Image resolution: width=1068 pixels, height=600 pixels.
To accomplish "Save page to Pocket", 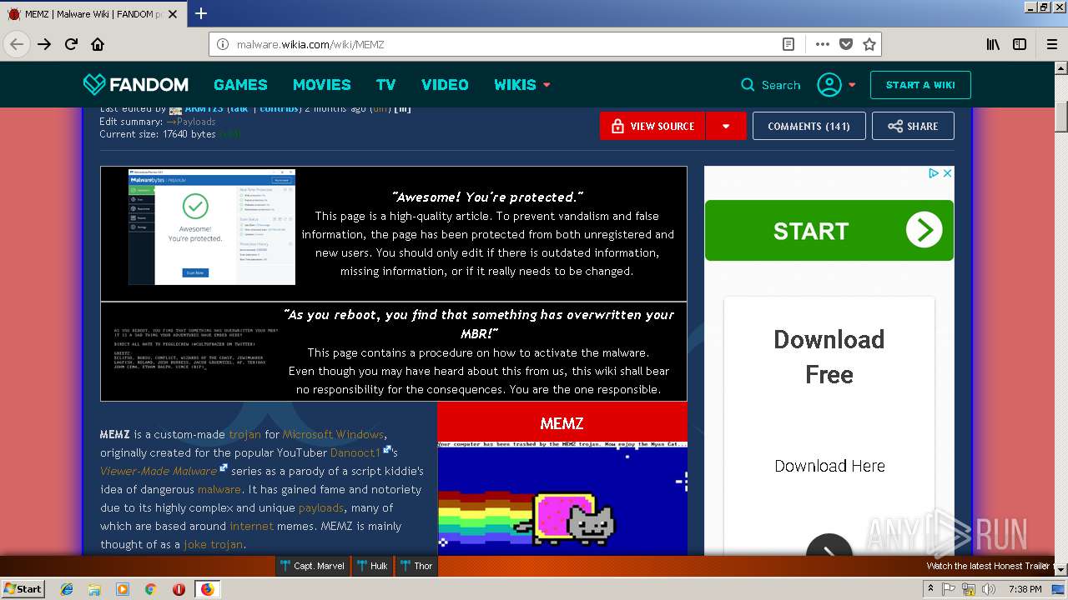I will pyautogui.click(x=846, y=44).
